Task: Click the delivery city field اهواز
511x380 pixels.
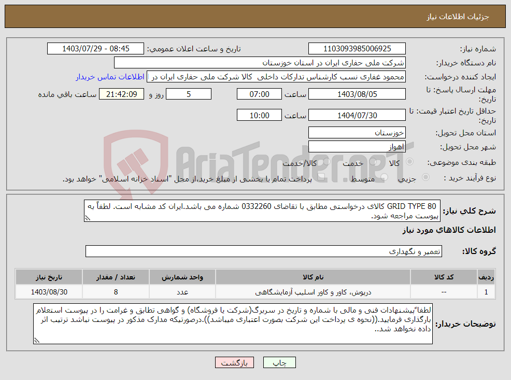Action: [357, 147]
